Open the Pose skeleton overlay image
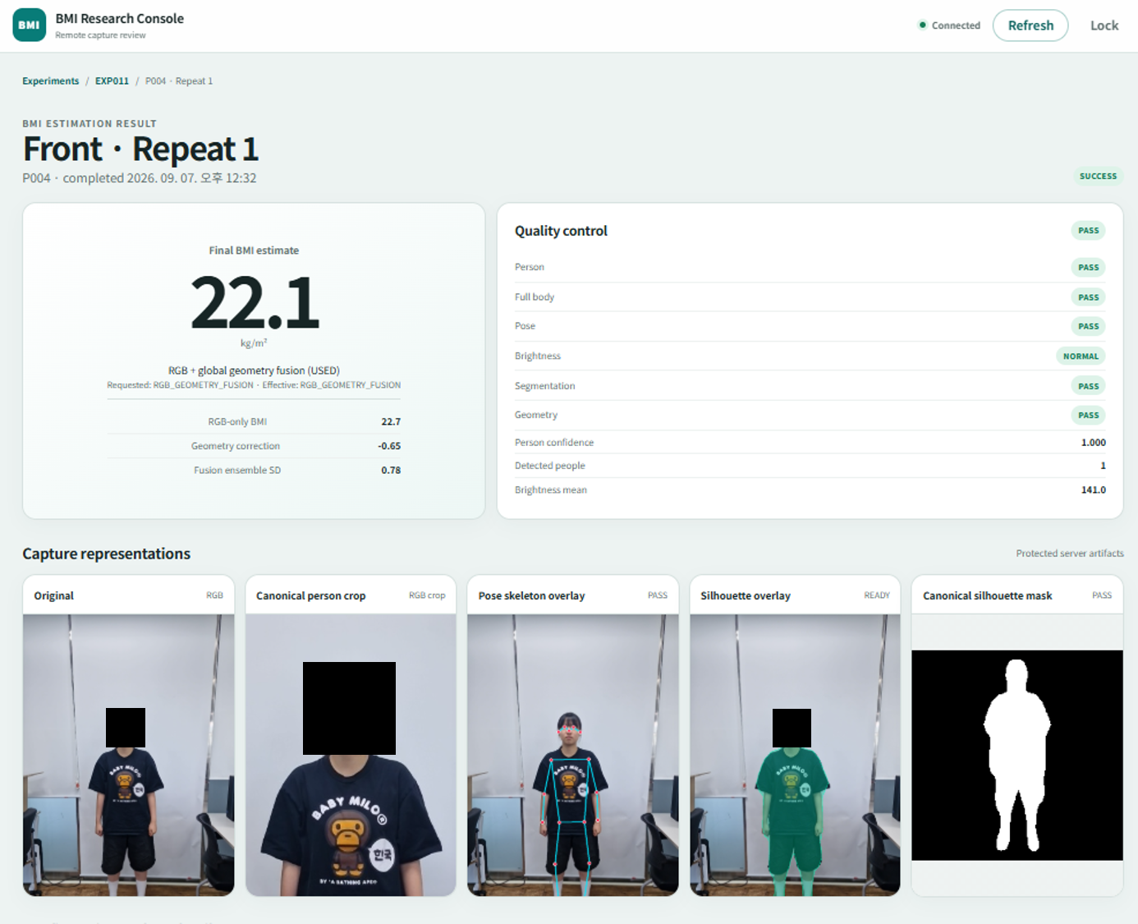 [573, 755]
